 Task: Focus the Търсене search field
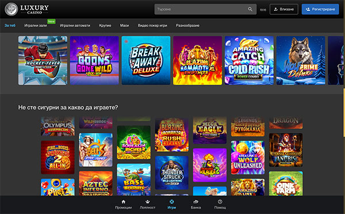coord(205,9)
